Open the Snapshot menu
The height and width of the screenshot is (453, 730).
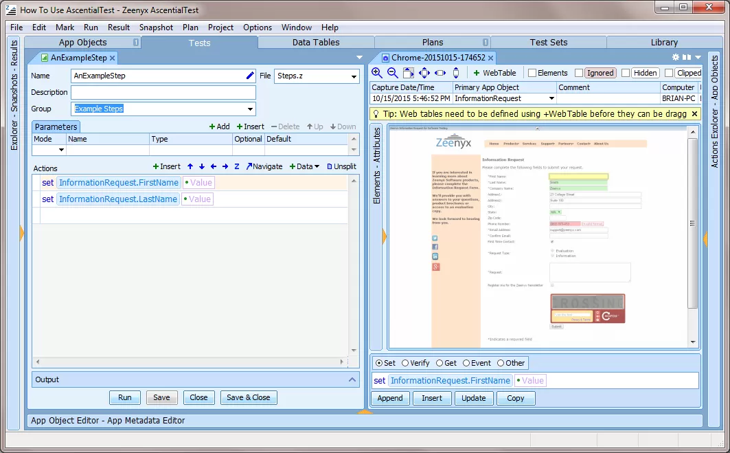tap(156, 27)
